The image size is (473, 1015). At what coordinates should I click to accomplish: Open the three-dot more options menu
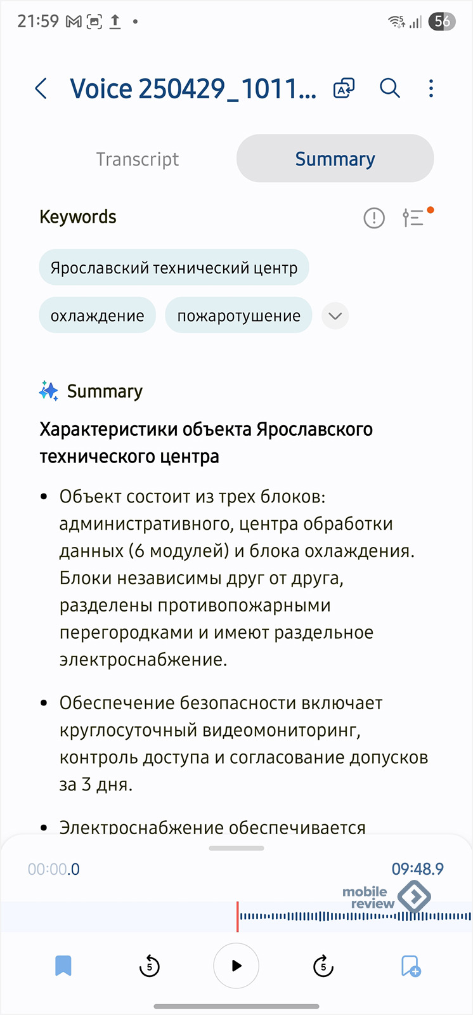coord(431,88)
